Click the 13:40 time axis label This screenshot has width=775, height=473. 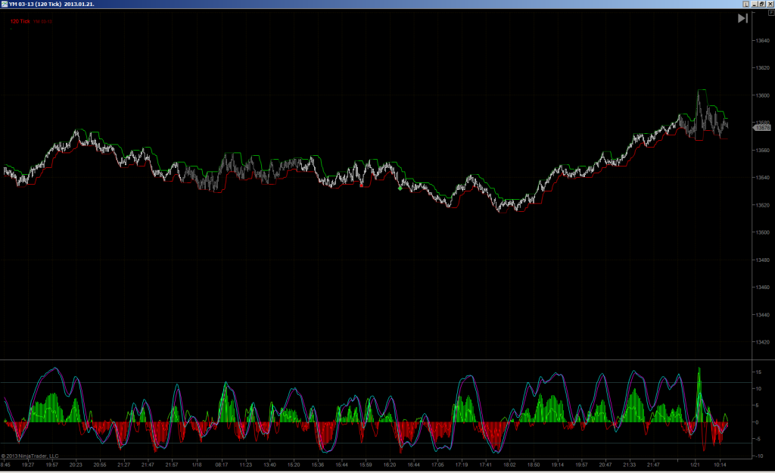pyautogui.click(x=269, y=465)
